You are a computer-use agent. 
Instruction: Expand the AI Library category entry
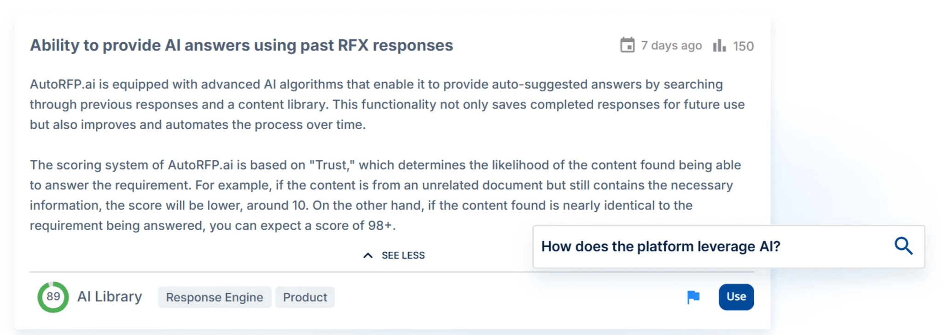click(x=110, y=296)
